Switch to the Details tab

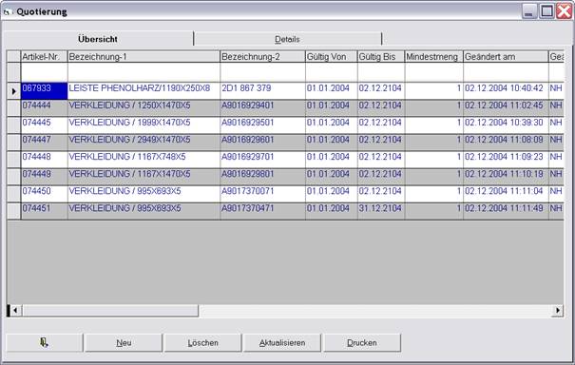[x=287, y=39]
